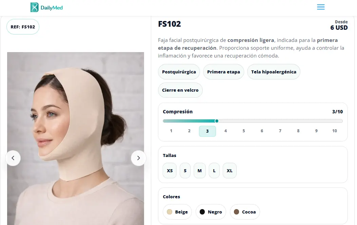
Task: Click the DailyMed logo
Action: (x=47, y=7)
